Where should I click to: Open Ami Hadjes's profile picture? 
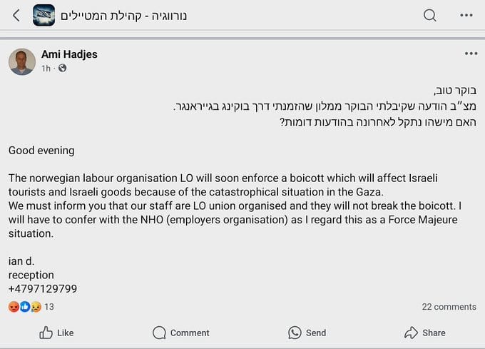tap(22, 61)
